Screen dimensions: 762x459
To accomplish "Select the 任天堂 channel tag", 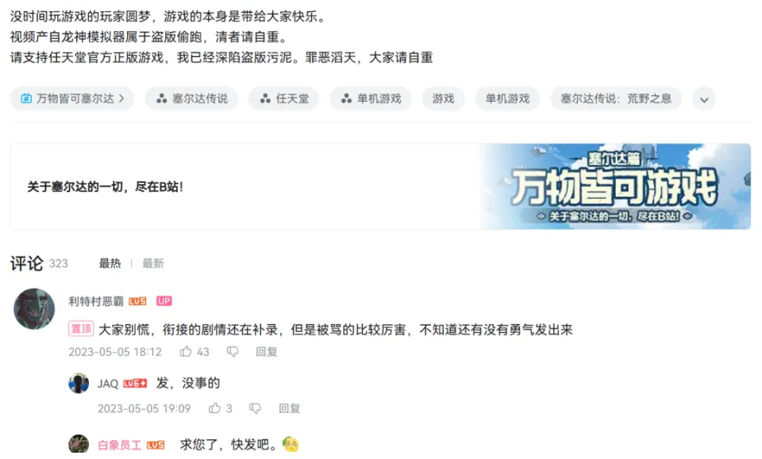I will click(284, 98).
